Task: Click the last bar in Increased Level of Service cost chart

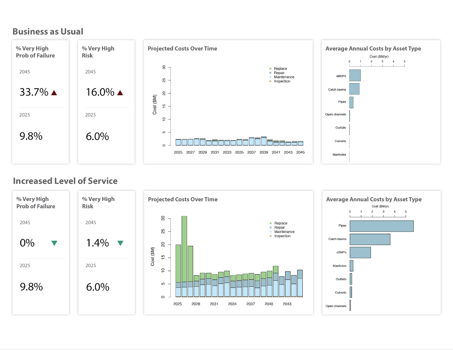Action: [300, 283]
